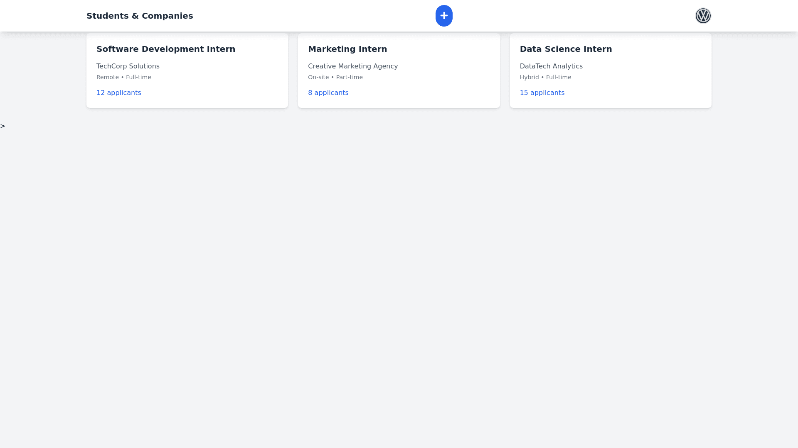Click Creative Marketing Agency company name
The height and width of the screenshot is (448, 798).
pos(353,66)
